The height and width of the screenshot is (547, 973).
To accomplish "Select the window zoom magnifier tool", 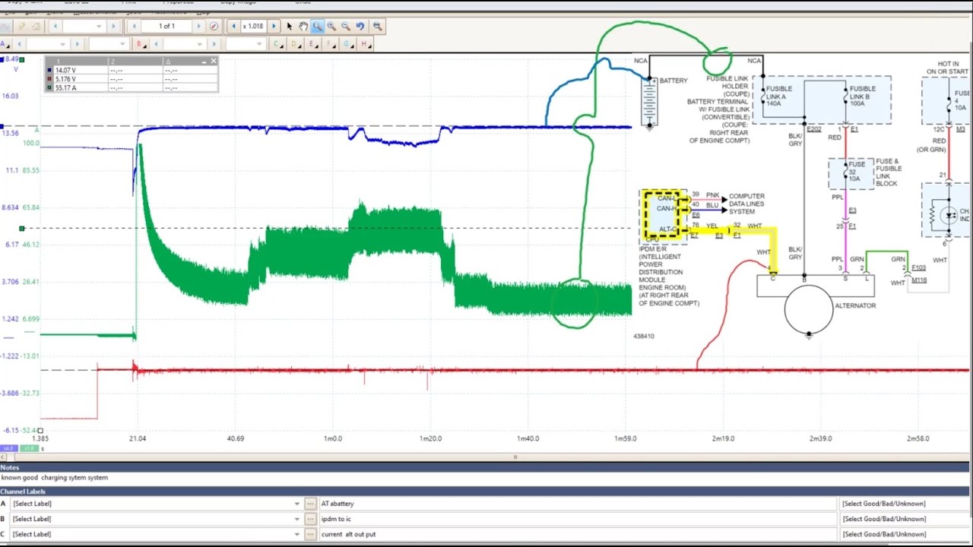I will (317, 27).
